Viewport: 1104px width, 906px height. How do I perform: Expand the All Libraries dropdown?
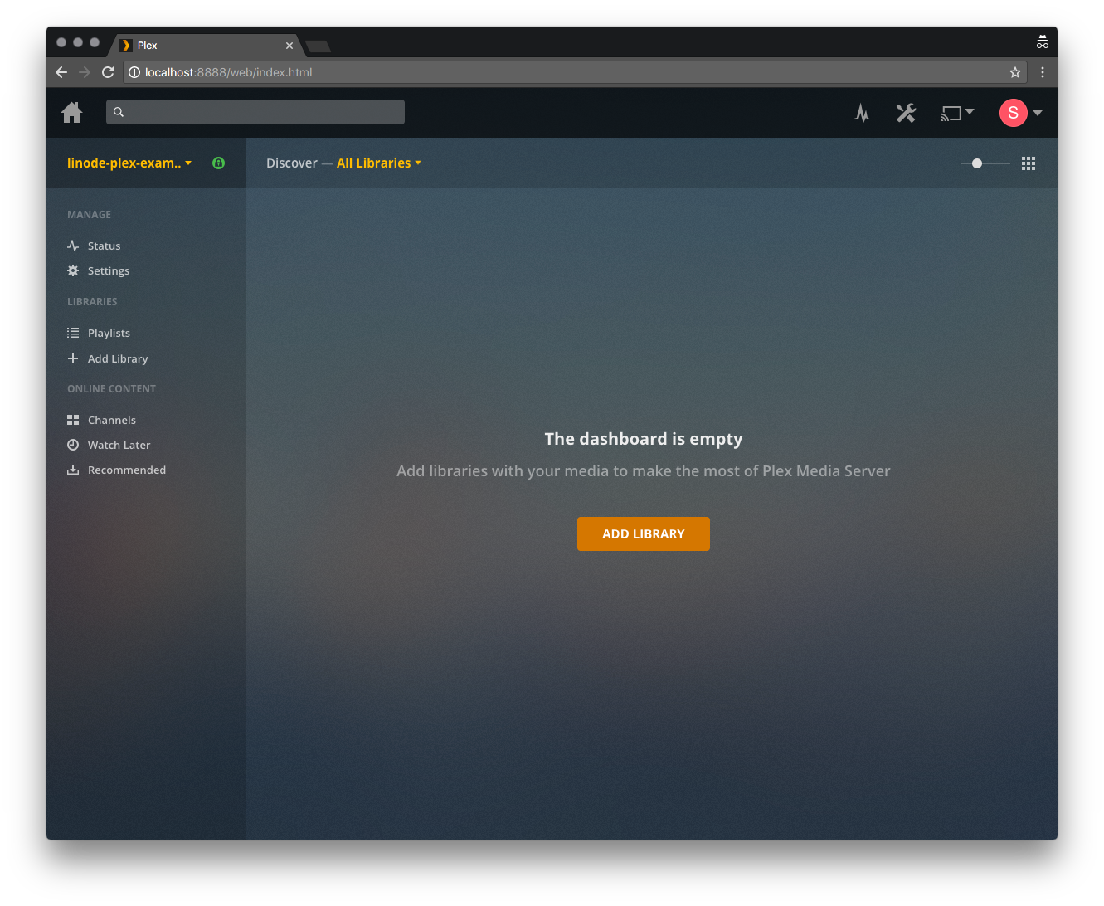tap(379, 163)
